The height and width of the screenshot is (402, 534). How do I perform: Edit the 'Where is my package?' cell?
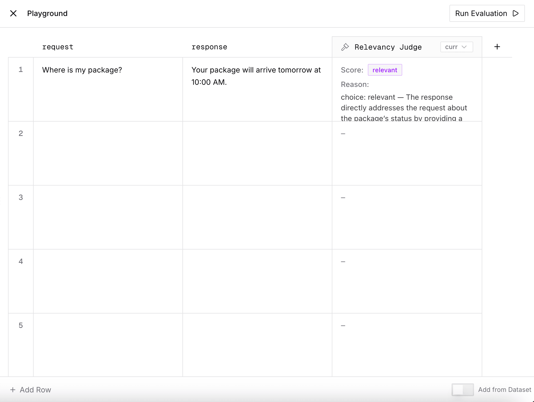82,70
